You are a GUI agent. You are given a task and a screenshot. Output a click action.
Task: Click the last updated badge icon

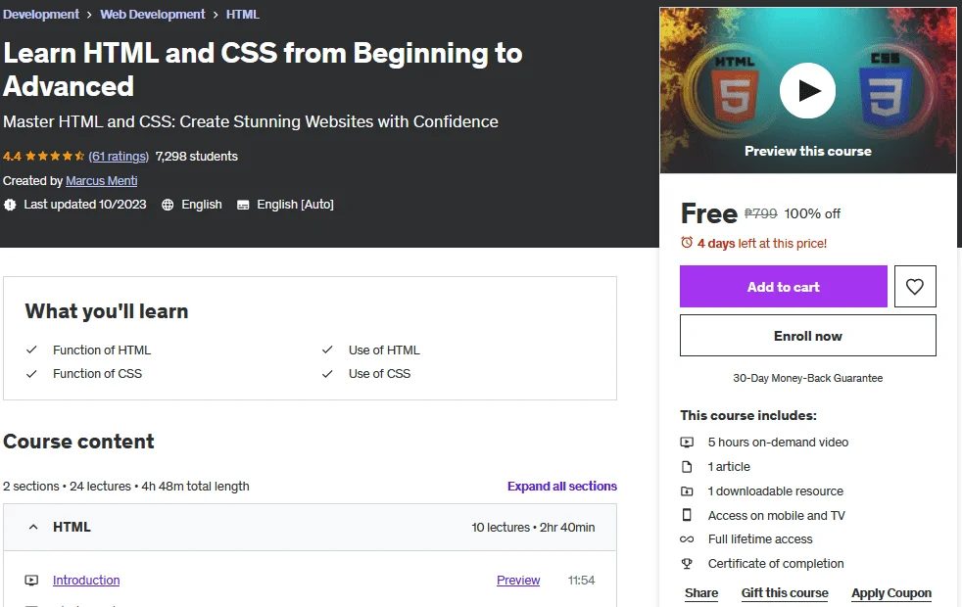(x=10, y=205)
